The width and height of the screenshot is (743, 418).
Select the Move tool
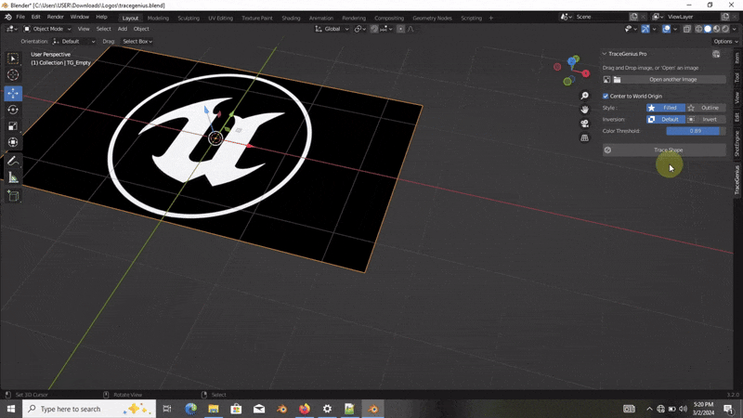tap(13, 93)
